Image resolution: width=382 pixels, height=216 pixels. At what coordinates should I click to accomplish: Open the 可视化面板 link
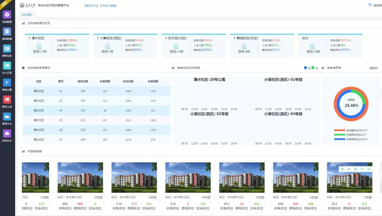click(x=108, y=6)
